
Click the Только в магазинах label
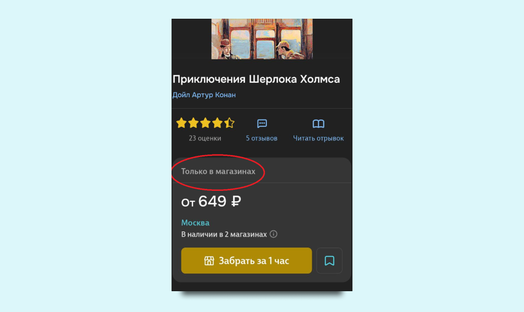click(218, 171)
